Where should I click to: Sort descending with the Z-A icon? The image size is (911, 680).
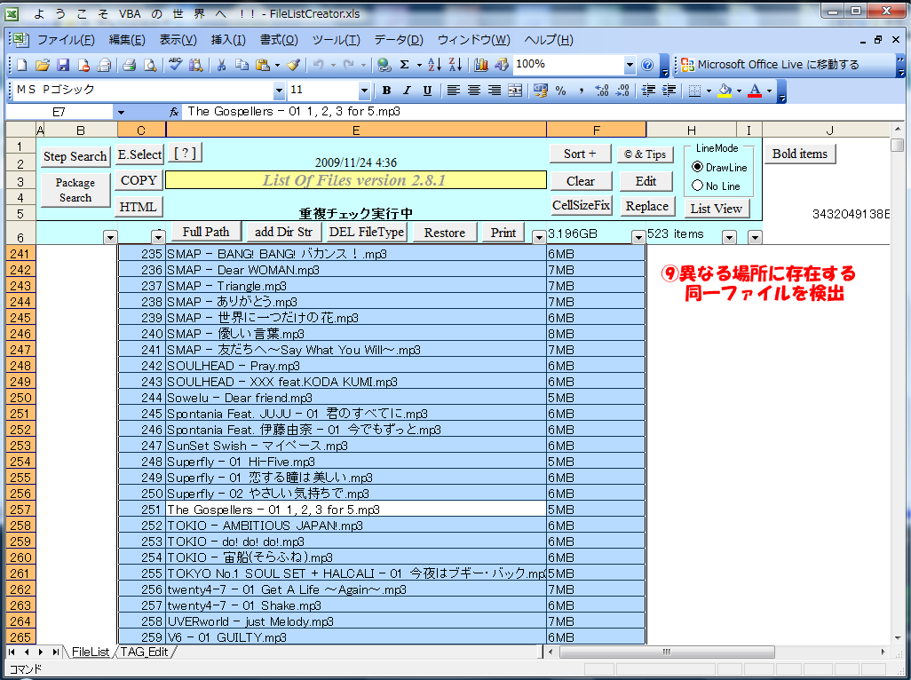[455, 65]
